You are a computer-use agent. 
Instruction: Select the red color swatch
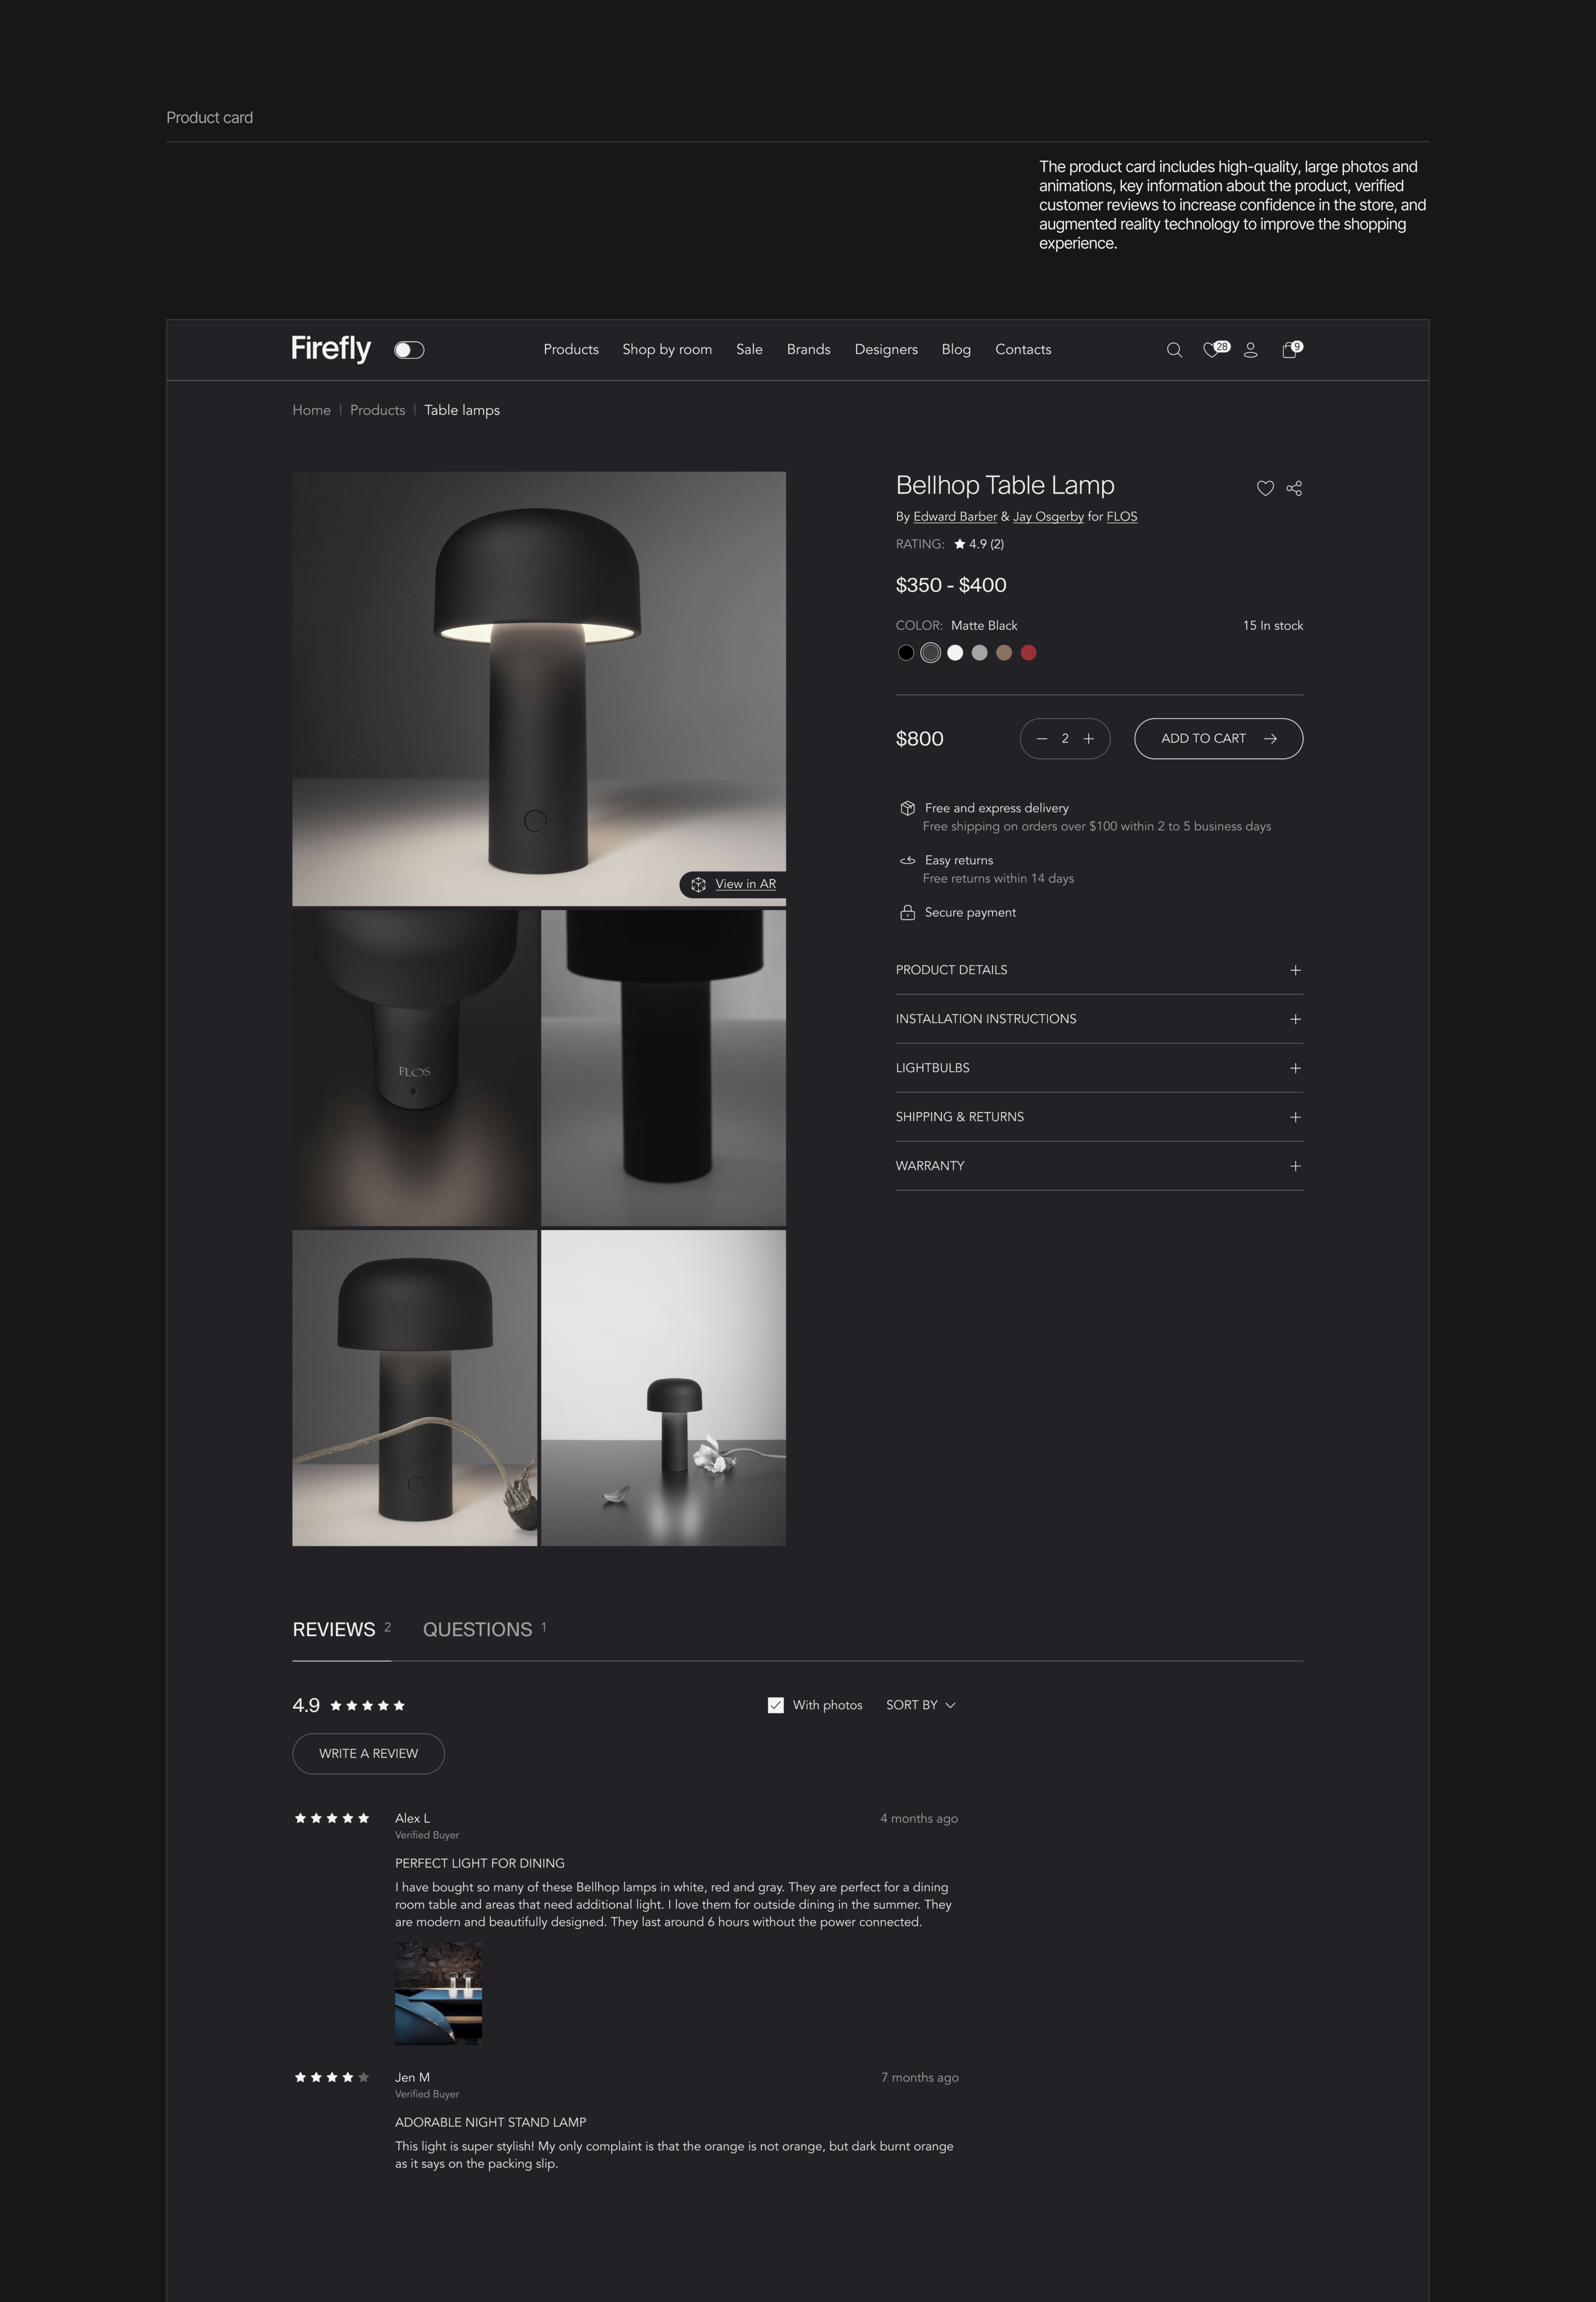(x=1028, y=653)
